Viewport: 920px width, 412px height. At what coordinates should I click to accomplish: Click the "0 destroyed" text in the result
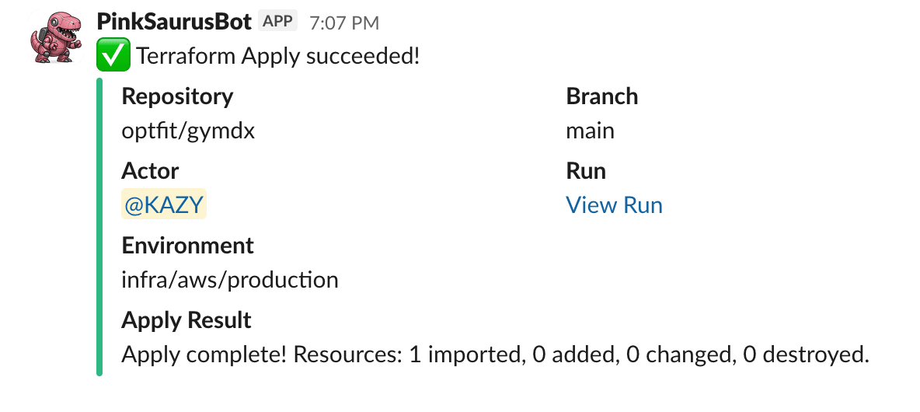coord(805,355)
